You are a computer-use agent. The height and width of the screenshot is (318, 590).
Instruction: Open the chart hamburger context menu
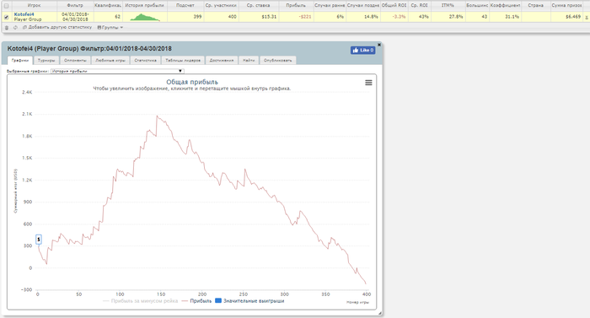pyautogui.click(x=368, y=83)
